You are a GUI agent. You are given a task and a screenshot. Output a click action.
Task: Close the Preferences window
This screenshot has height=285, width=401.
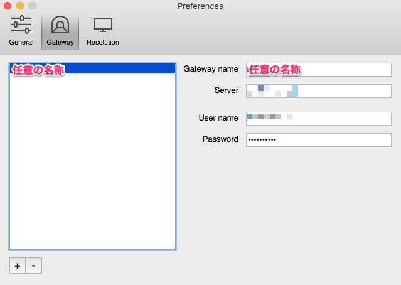coord(8,6)
